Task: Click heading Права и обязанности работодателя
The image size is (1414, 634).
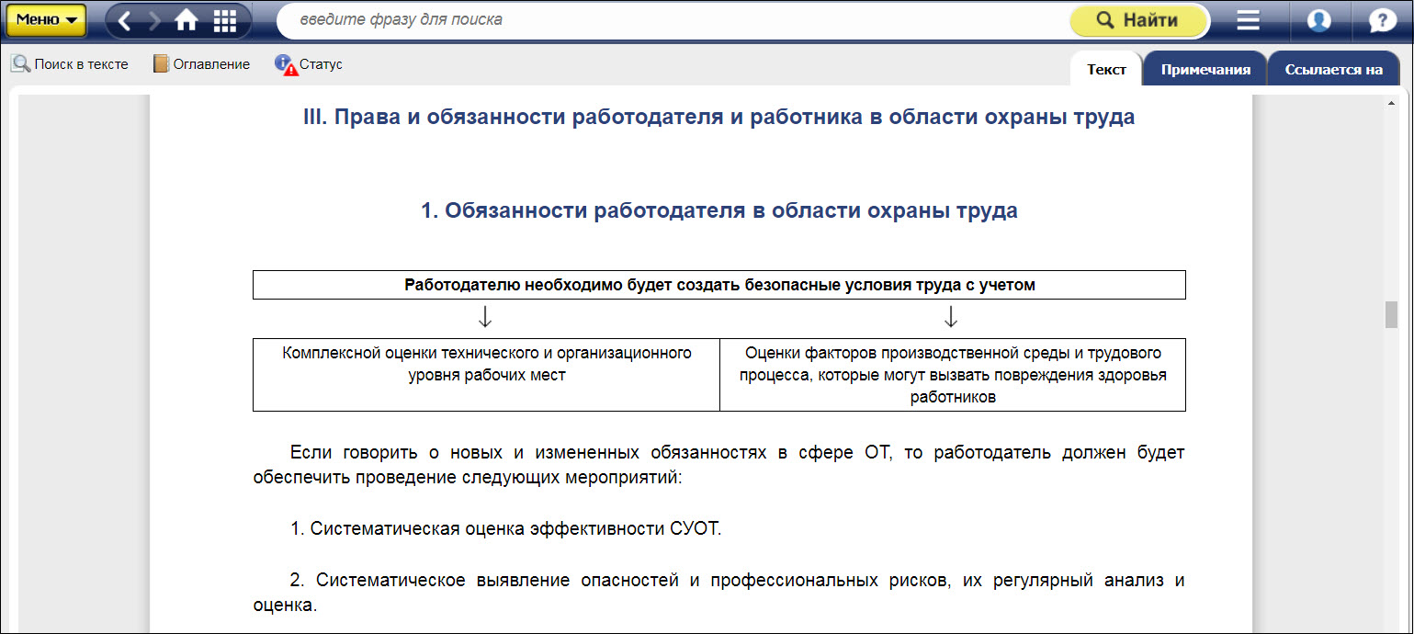Action: (718, 118)
